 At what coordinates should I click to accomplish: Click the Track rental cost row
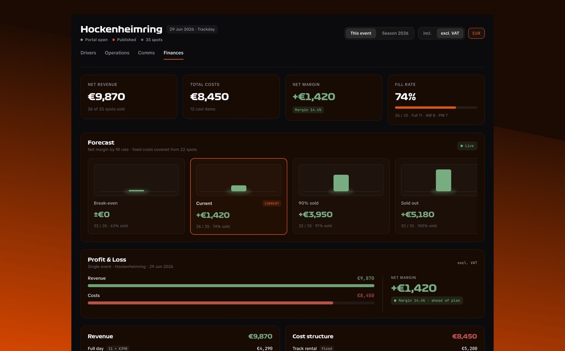[385, 349]
